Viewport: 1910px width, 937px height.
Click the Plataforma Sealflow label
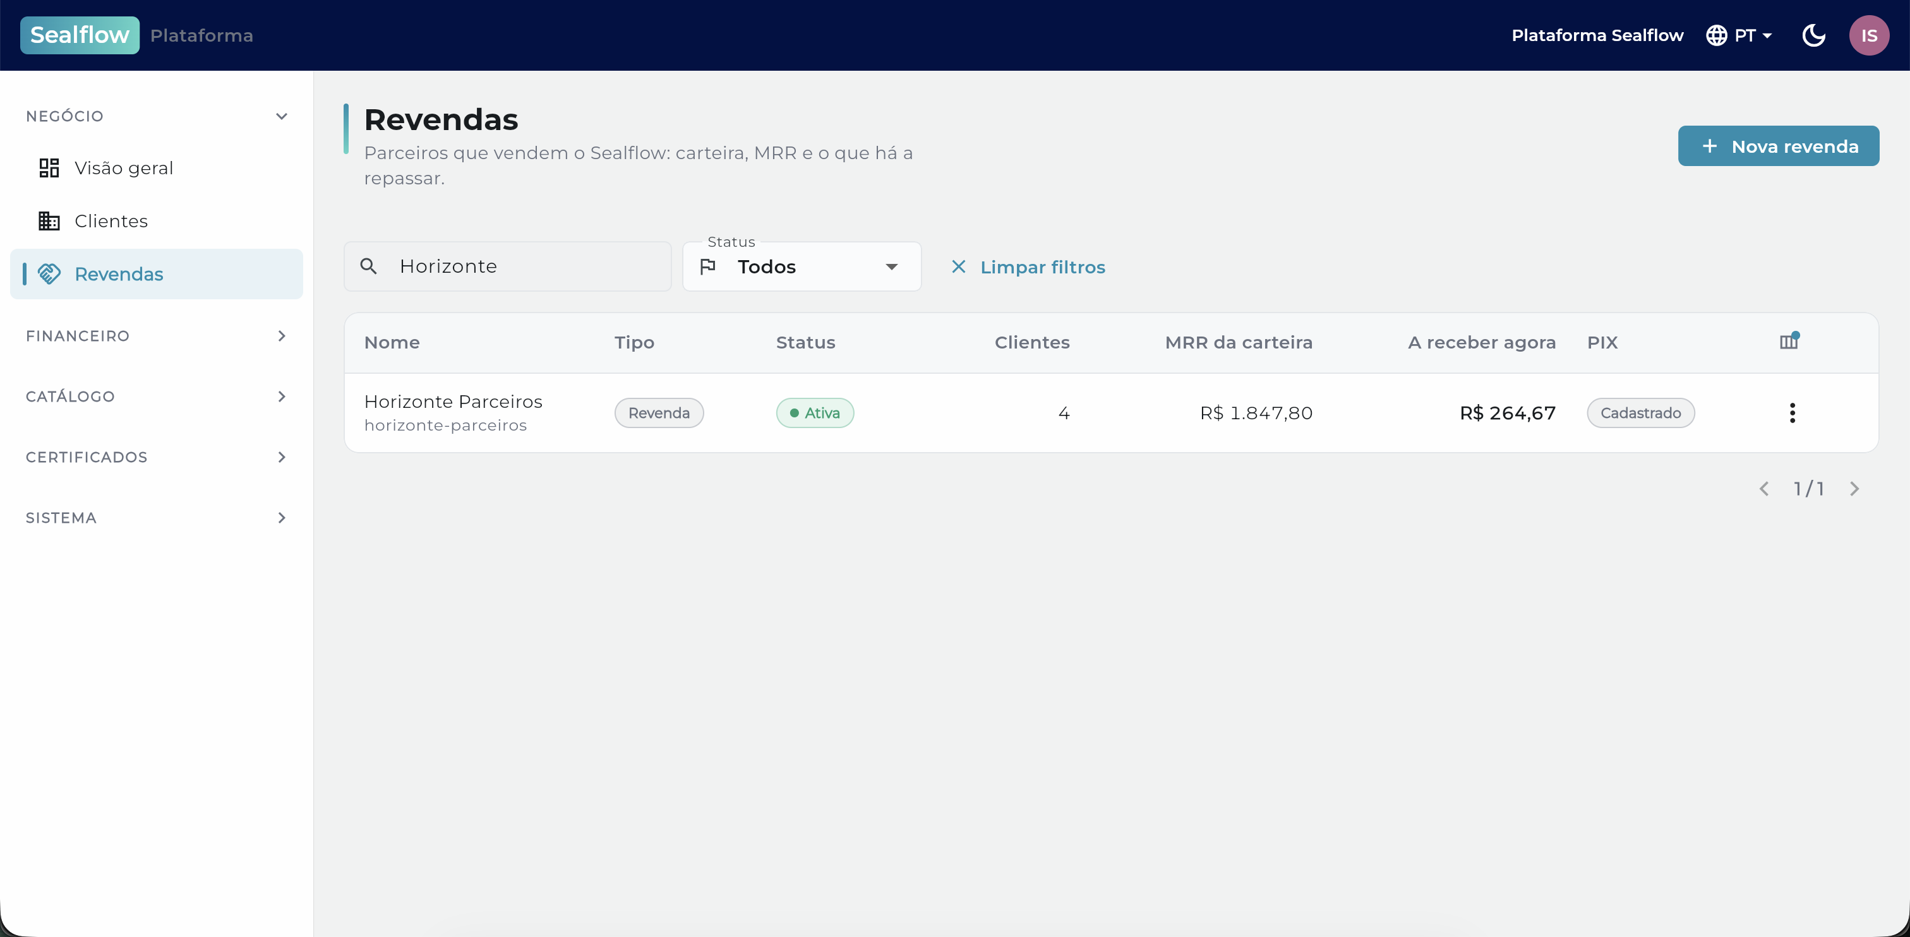pos(1597,35)
